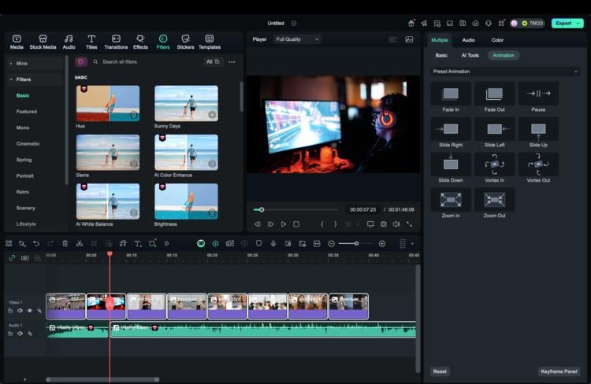591x384 pixels.
Task: Apply the Slide Left animation
Action: [494, 129]
